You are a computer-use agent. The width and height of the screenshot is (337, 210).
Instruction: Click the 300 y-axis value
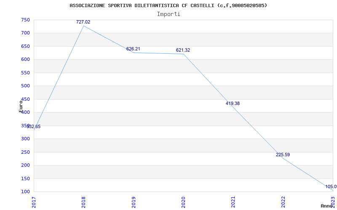coord(25,139)
